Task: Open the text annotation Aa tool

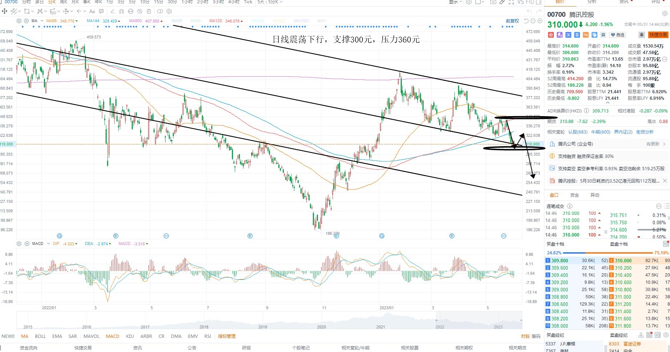Action: click(92, 11)
